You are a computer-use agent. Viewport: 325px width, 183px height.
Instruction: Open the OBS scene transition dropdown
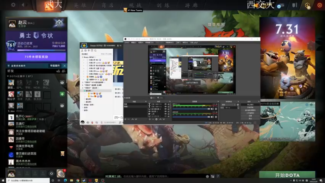tap(228, 105)
